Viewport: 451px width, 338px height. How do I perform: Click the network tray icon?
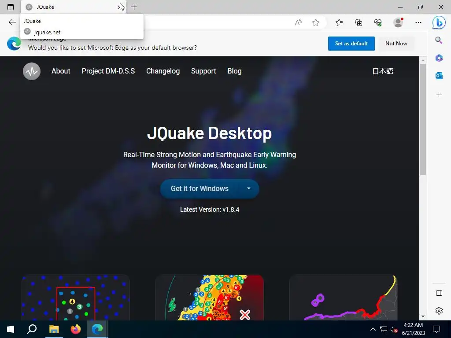coord(384,329)
